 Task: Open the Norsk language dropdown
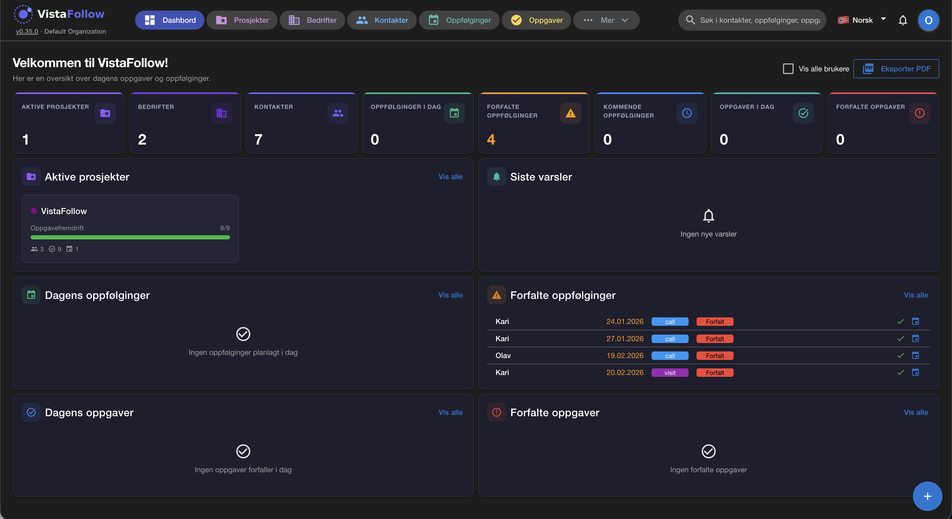click(862, 20)
